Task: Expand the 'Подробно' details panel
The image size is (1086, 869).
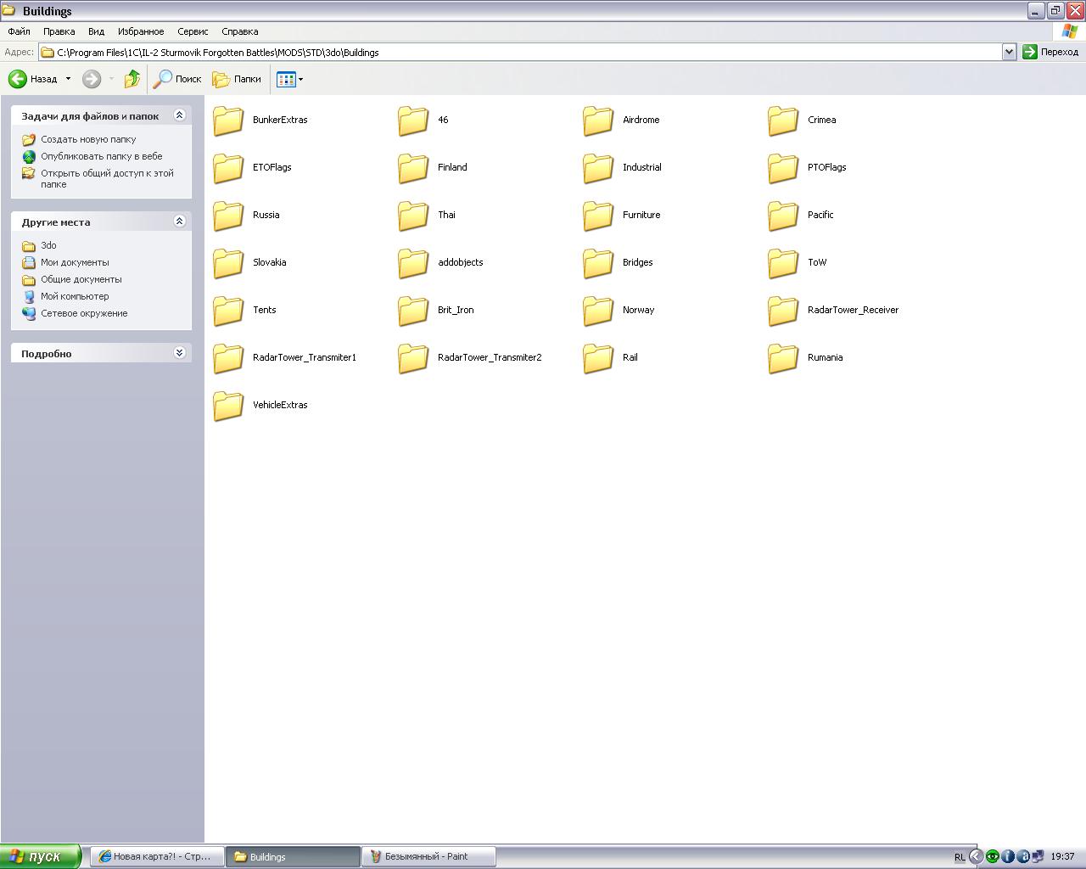Action: pos(179,353)
